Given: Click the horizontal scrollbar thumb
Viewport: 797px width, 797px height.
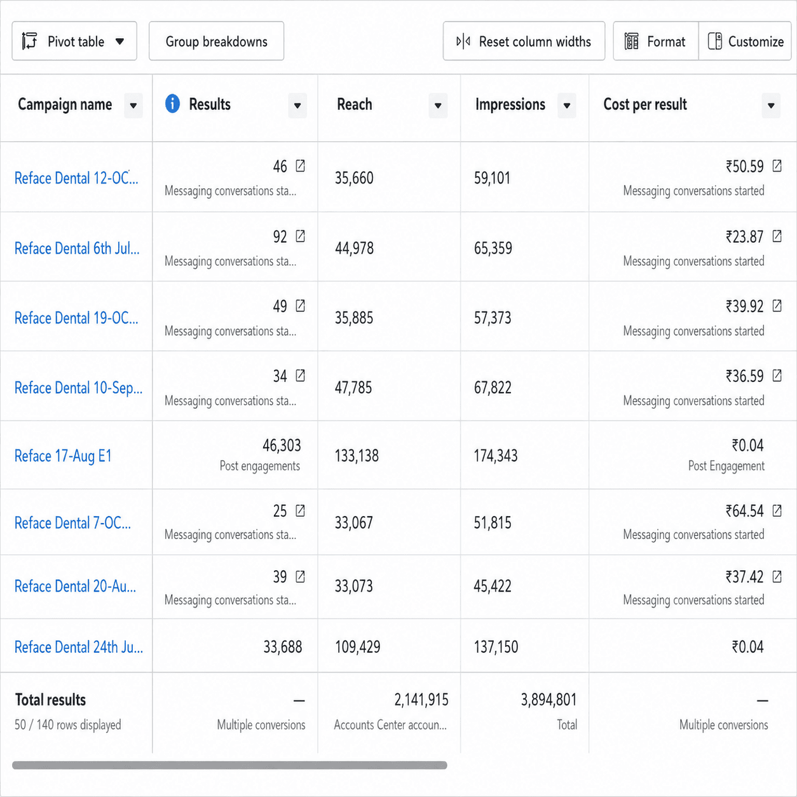Looking at the screenshot, I should (229, 765).
